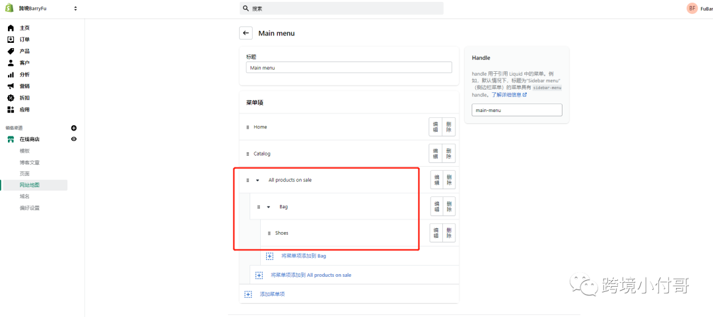Viewport: 713px width, 317px height.
Task: Click 删除 for the Bag item
Action: point(449,206)
